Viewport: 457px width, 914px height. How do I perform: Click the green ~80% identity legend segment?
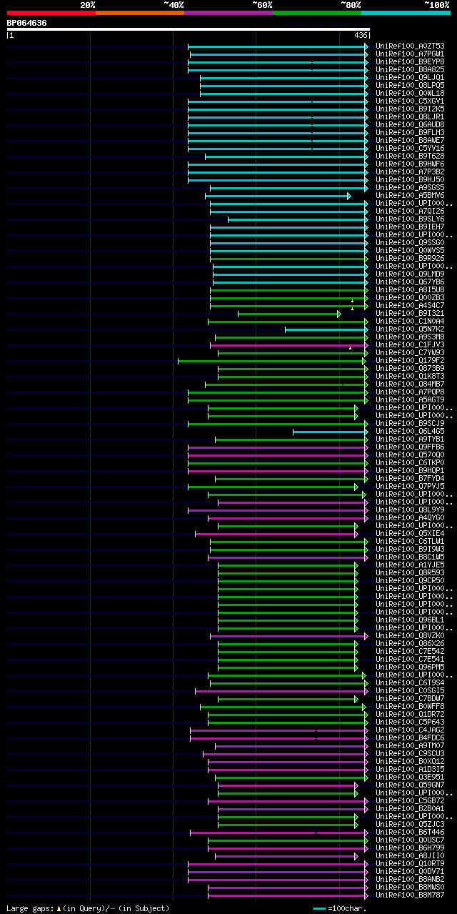pos(317,12)
